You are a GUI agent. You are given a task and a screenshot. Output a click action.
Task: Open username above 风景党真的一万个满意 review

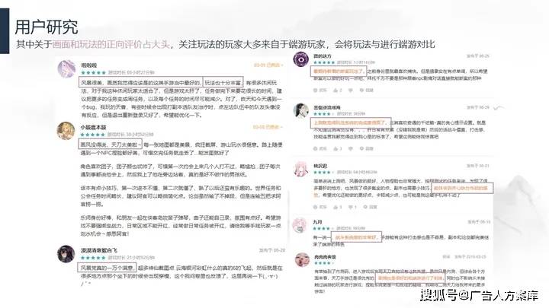(98, 251)
